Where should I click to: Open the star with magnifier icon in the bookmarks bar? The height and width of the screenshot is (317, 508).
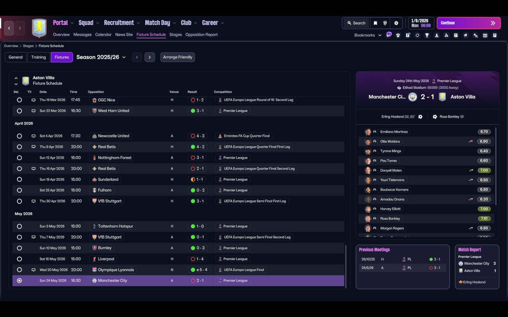[x=475, y=35]
